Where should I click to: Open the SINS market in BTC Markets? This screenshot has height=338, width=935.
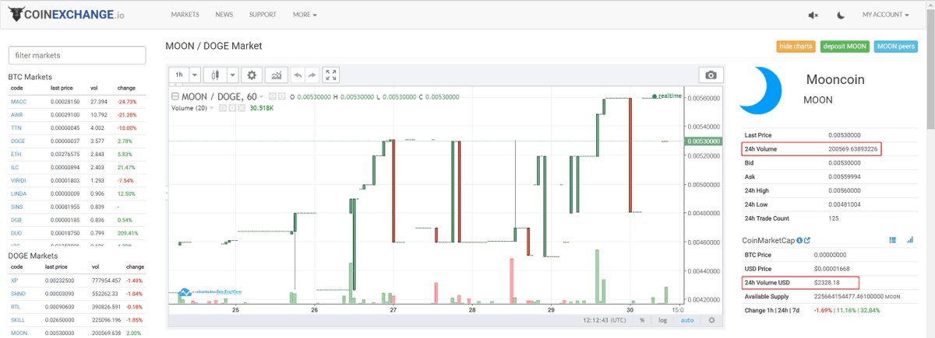tap(17, 207)
